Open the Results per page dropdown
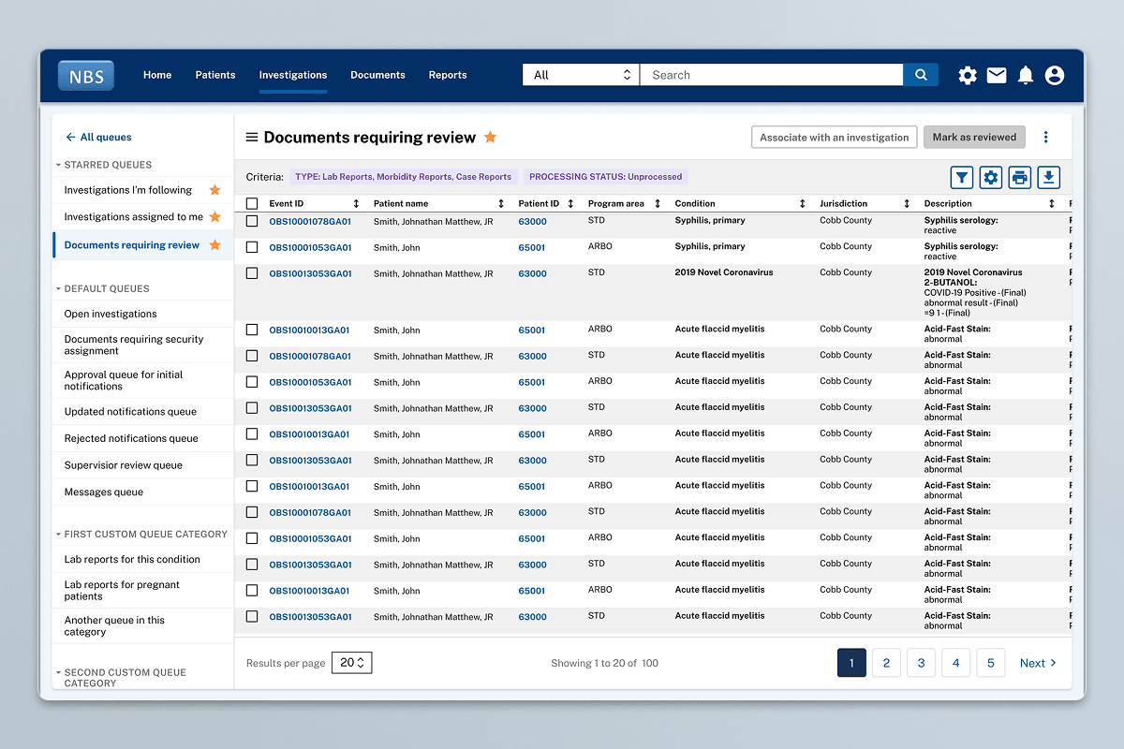 pos(352,663)
